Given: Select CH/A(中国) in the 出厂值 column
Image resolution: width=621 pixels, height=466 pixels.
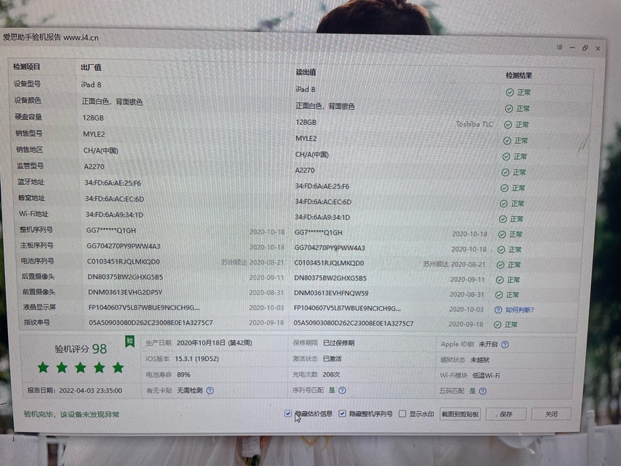Looking at the screenshot, I should pos(101,150).
